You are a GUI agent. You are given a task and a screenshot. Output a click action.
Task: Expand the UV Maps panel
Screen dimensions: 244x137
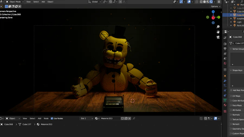click(236, 96)
